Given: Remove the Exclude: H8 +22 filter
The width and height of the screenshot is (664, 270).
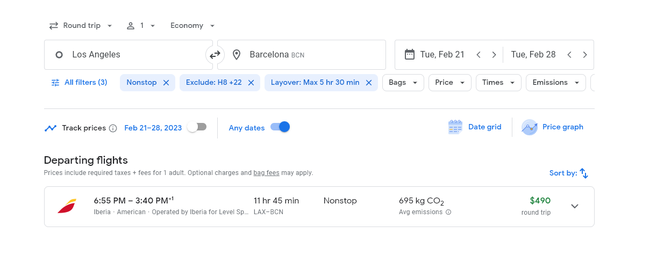Looking at the screenshot, I should click(251, 83).
